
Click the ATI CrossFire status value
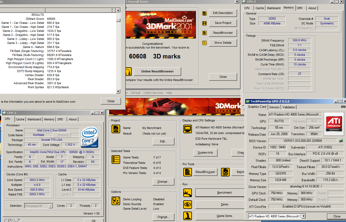[x=306, y=206]
